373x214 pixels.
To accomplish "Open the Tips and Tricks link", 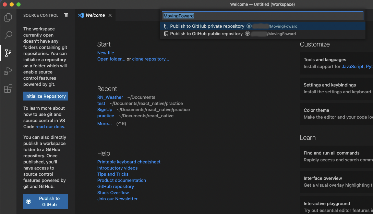I will 113,174.
